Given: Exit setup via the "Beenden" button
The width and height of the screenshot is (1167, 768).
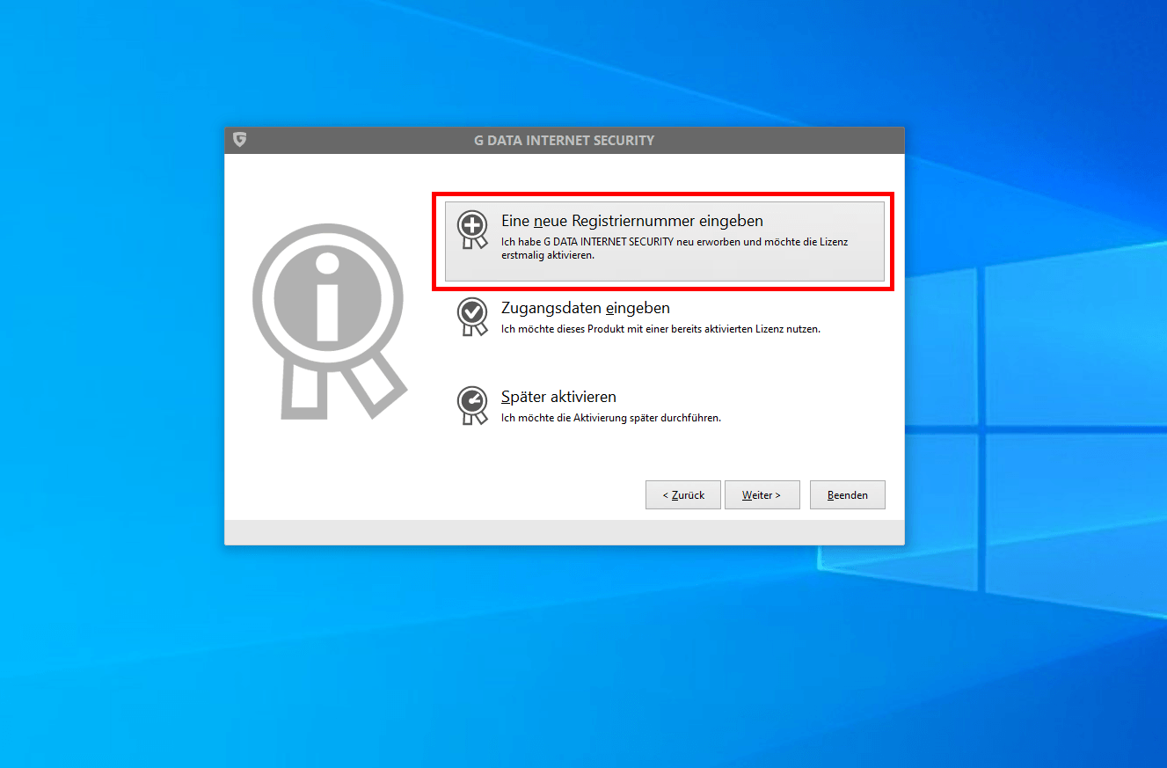Looking at the screenshot, I should (x=847, y=495).
